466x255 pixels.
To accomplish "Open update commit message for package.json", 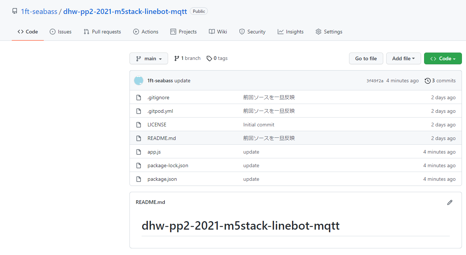I will (251, 179).
